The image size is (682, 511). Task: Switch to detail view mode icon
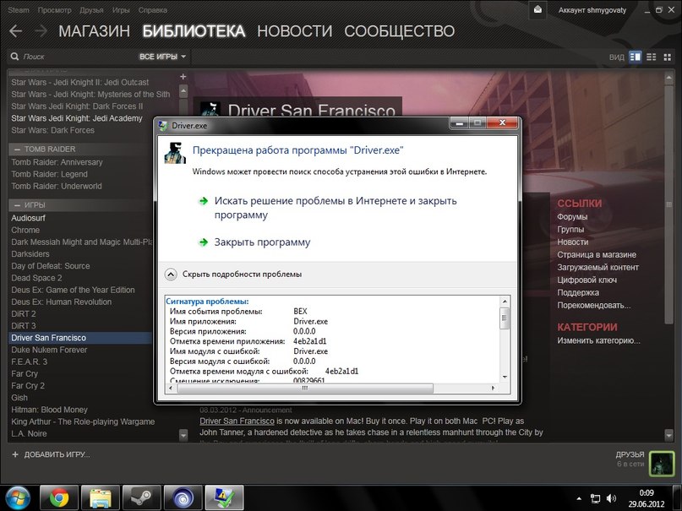click(635, 57)
